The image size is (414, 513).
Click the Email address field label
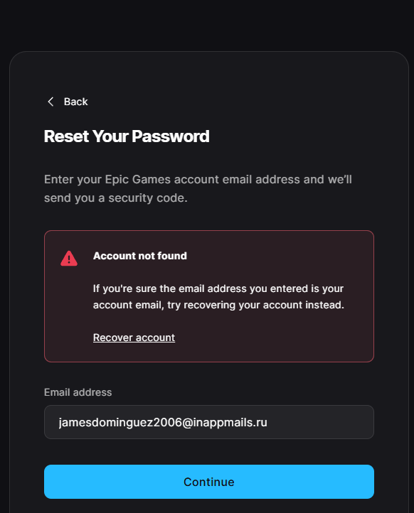(78, 392)
